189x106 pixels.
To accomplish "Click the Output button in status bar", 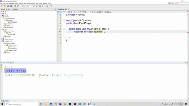I will coord(5,101).
